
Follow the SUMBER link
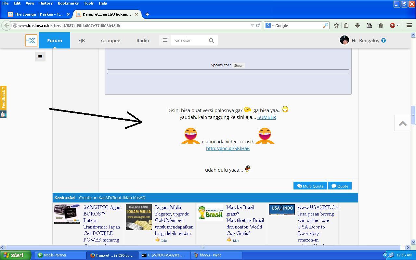[266, 117]
